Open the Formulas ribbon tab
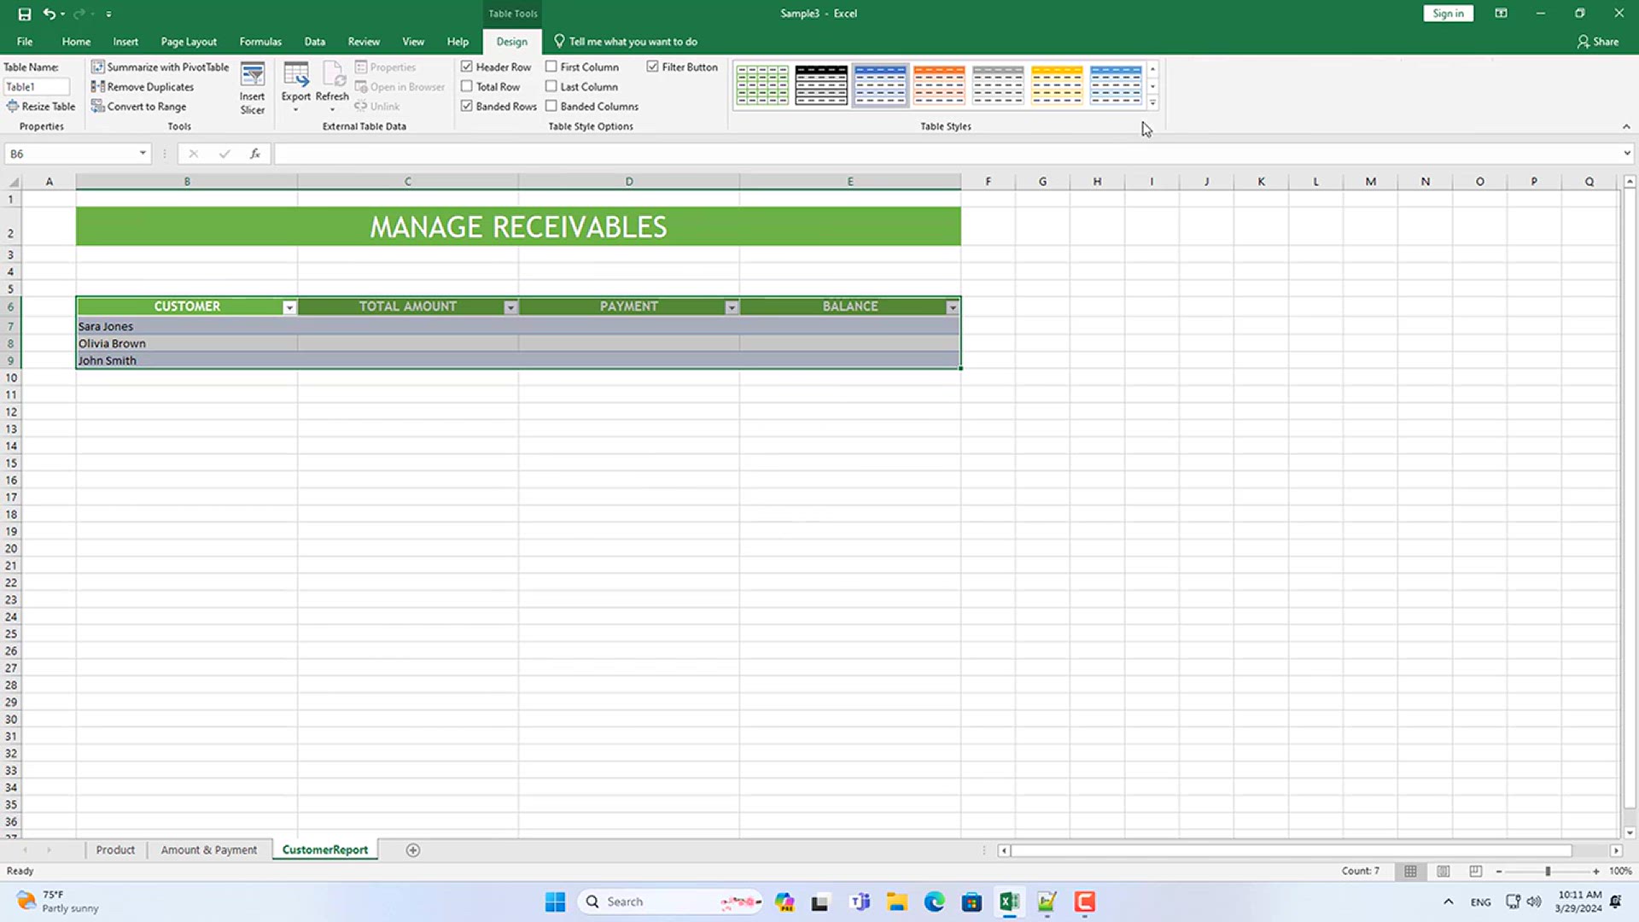The image size is (1639, 922). click(x=260, y=41)
